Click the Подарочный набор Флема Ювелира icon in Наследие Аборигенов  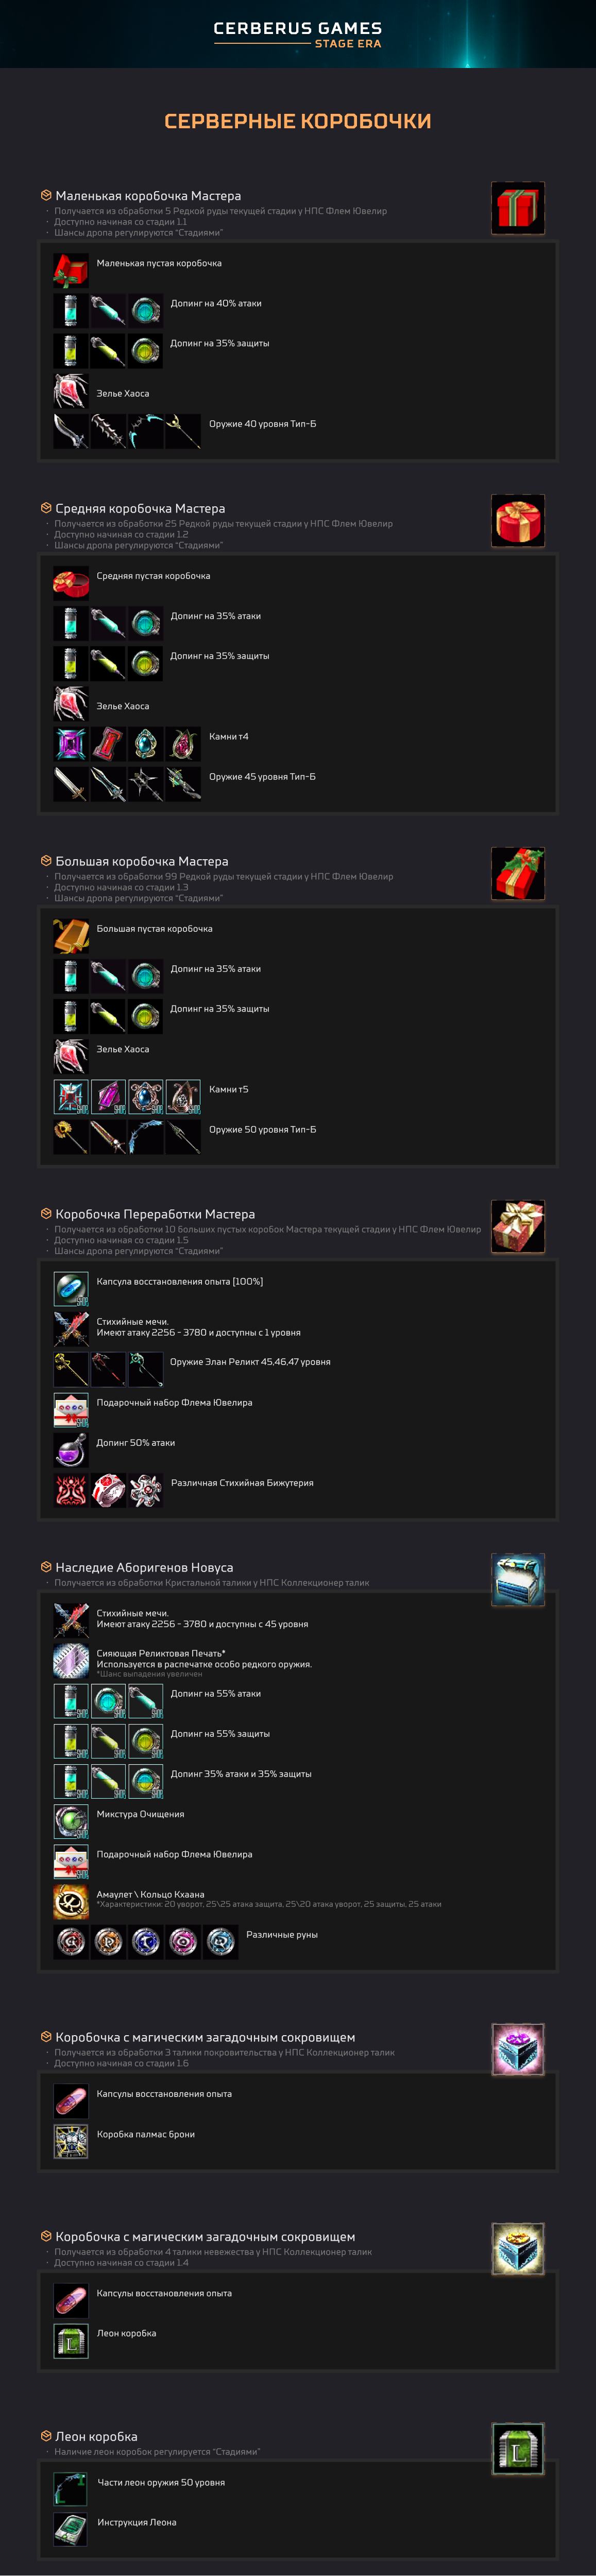[x=71, y=1861]
